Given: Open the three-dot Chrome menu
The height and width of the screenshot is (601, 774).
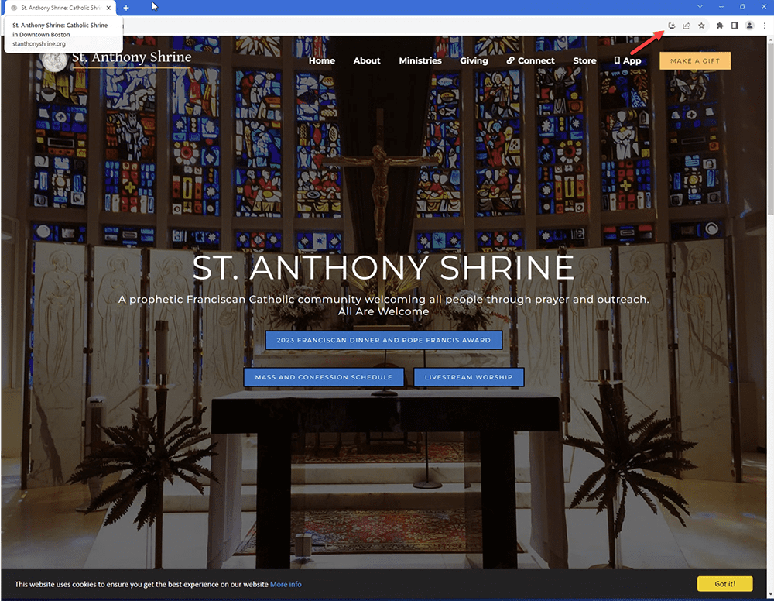Looking at the screenshot, I should [x=764, y=26].
